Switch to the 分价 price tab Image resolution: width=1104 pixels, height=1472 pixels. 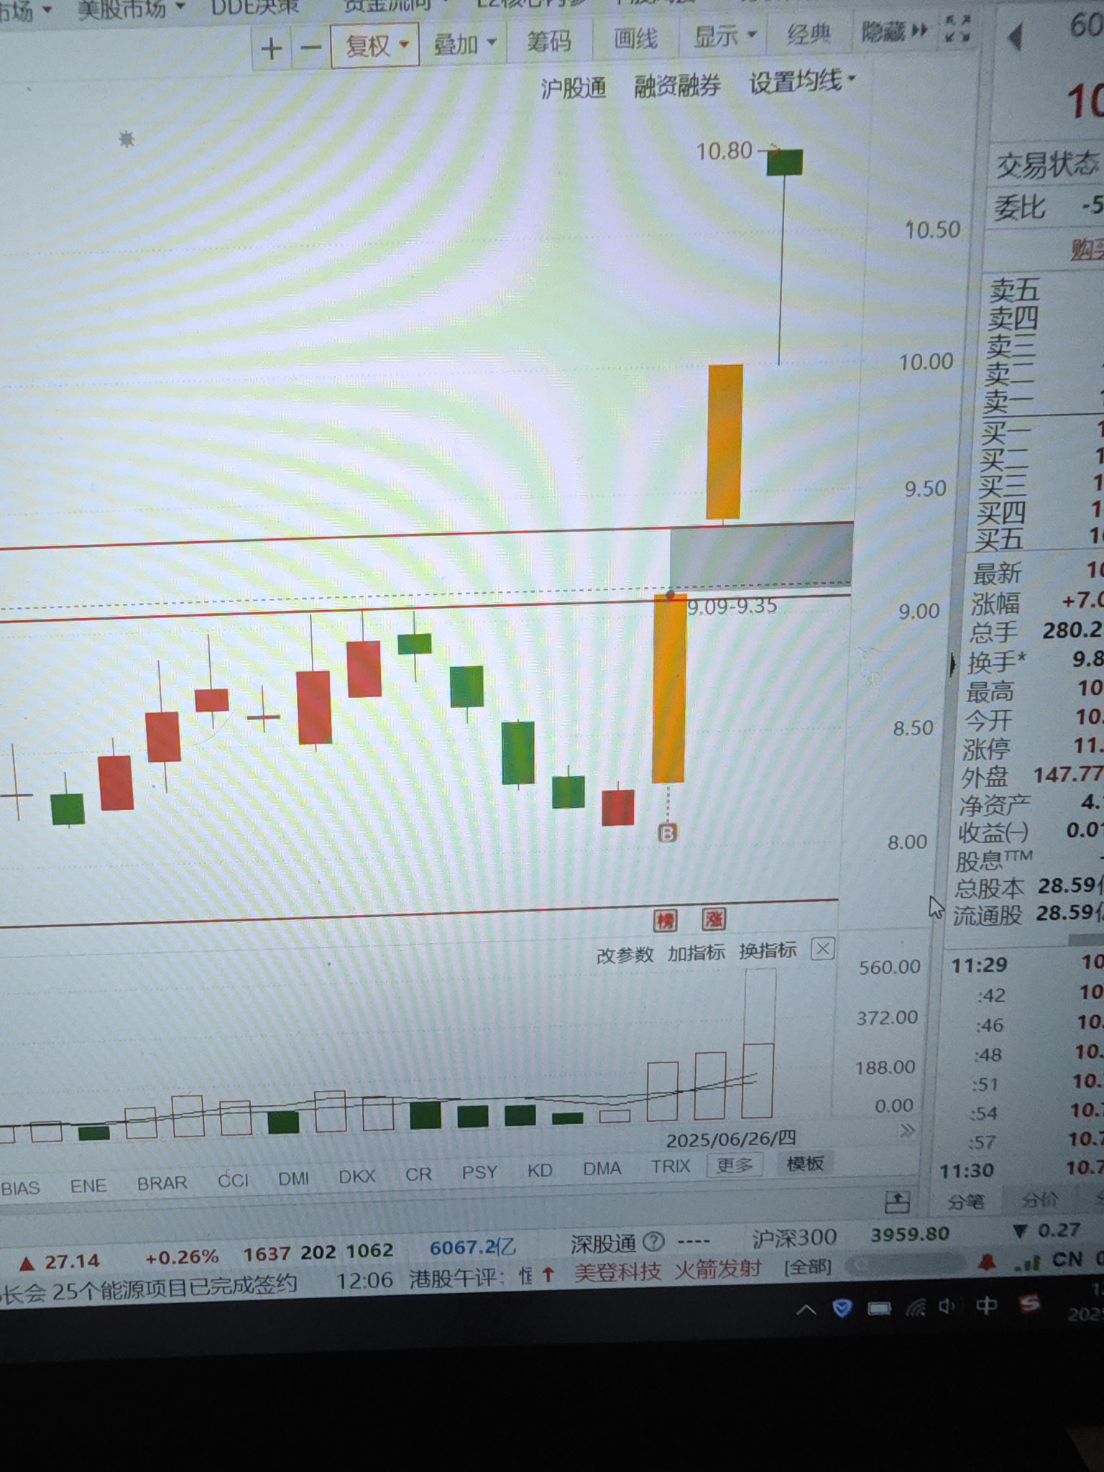point(1039,1200)
